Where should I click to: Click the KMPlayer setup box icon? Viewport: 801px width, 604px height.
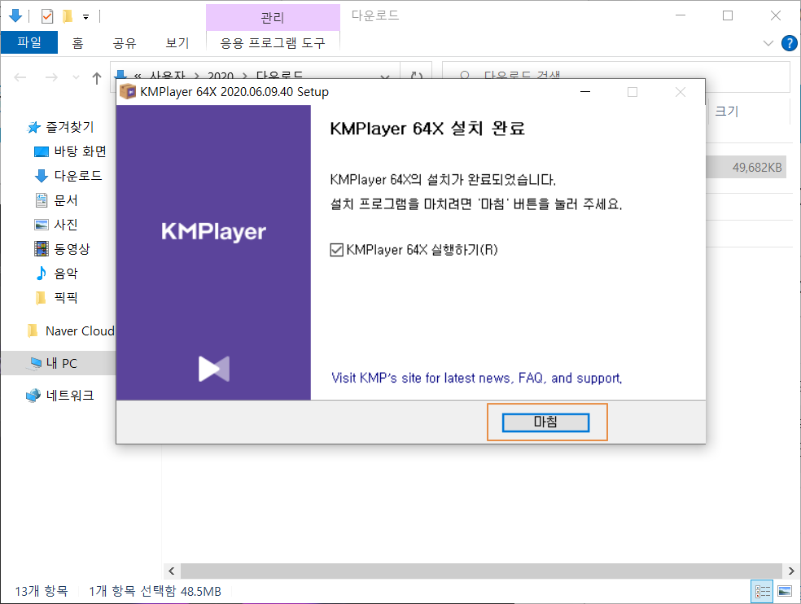click(128, 92)
